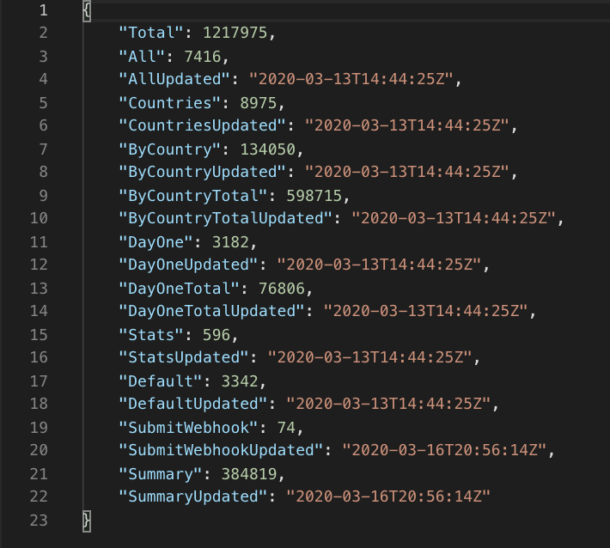Click the "DayOneTotal" value 76806
610x548 pixels.
282,289
